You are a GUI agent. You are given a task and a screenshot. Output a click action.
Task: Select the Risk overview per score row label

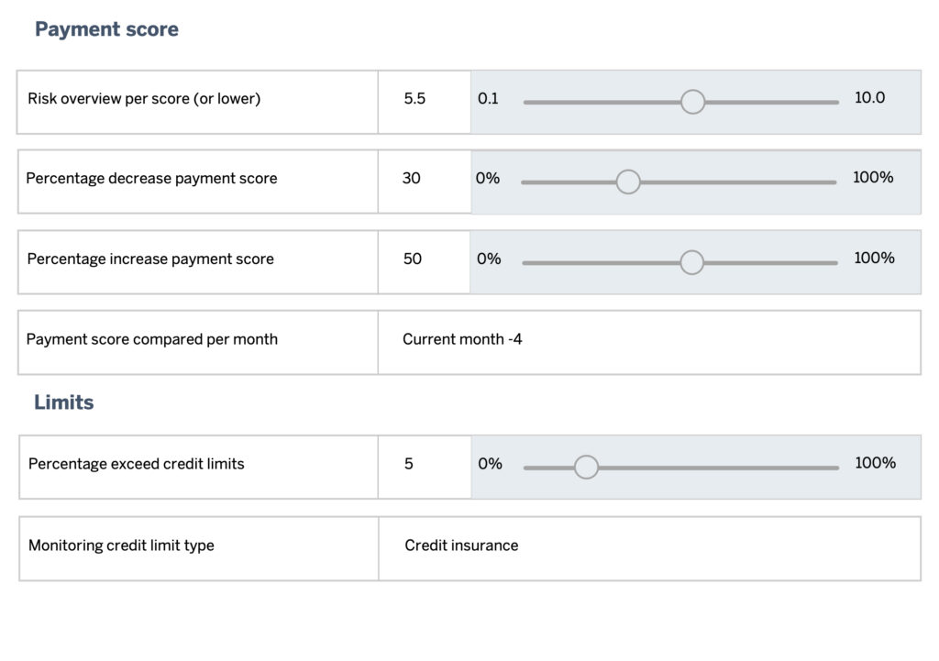[x=142, y=98]
